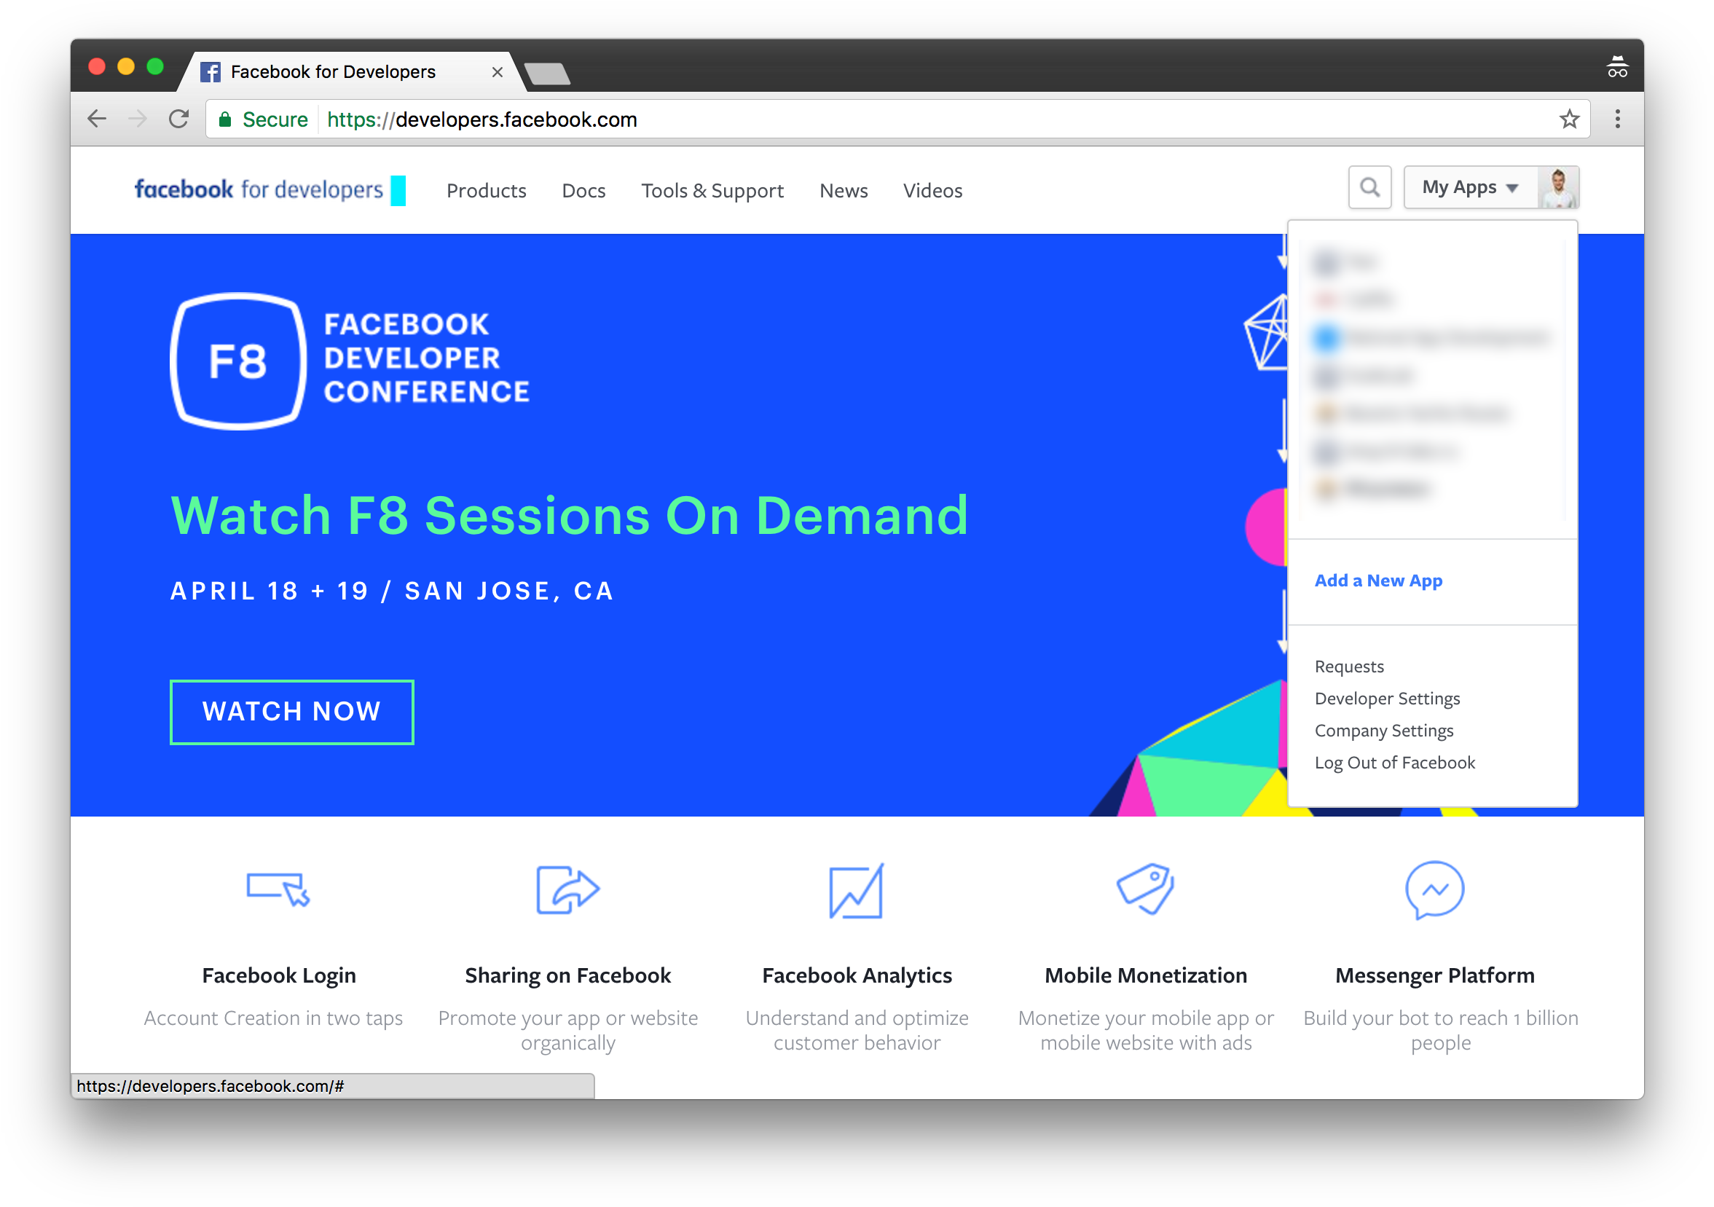Screen dimensions: 1714x1207
Task: Open the Sharing on Facebook link
Action: (x=568, y=975)
